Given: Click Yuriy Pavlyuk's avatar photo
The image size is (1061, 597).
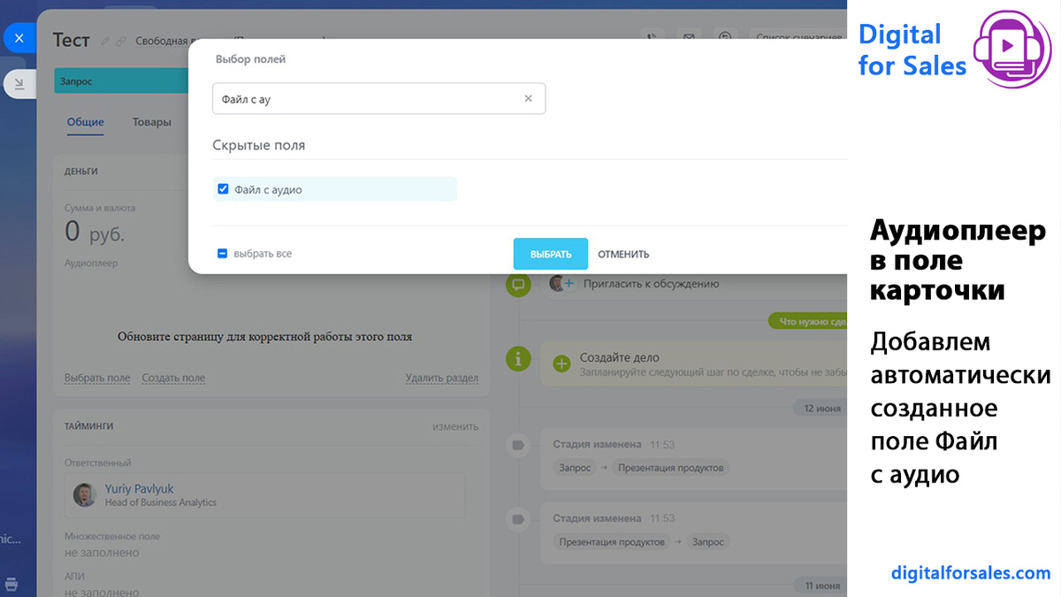Looking at the screenshot, I should 85,494.
